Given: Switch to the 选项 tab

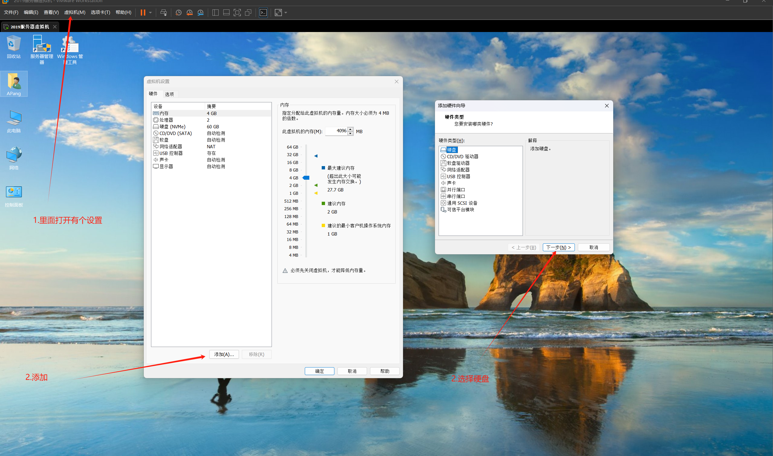Looking at the screenshot, I should tap(169, 94).
